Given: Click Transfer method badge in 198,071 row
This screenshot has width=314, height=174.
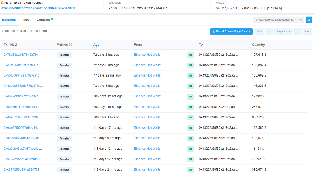Looking at the screenshot, I should tap(64, 138).
